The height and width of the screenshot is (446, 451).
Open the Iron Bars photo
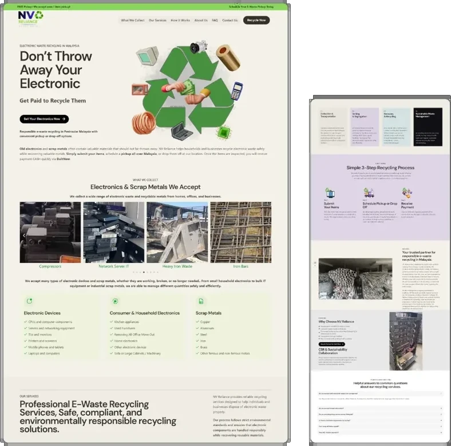[241, 232]
